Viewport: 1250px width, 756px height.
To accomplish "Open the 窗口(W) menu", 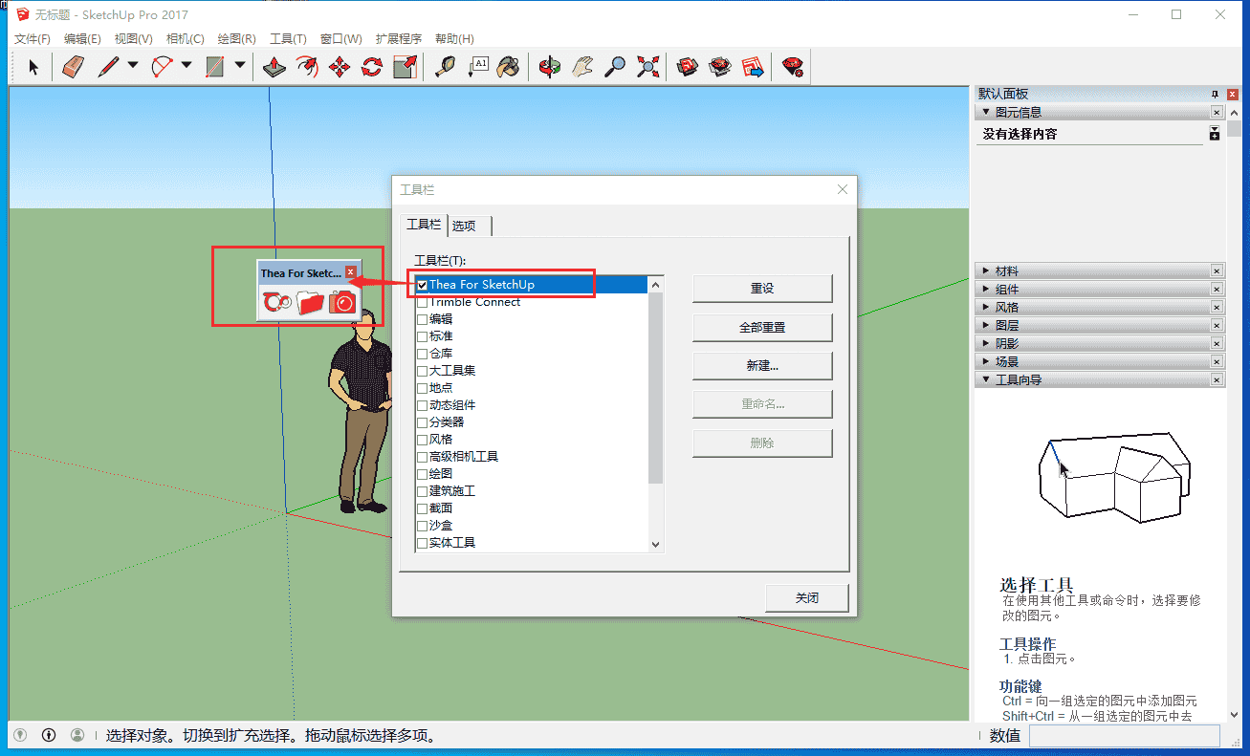I will click(341, 39).
